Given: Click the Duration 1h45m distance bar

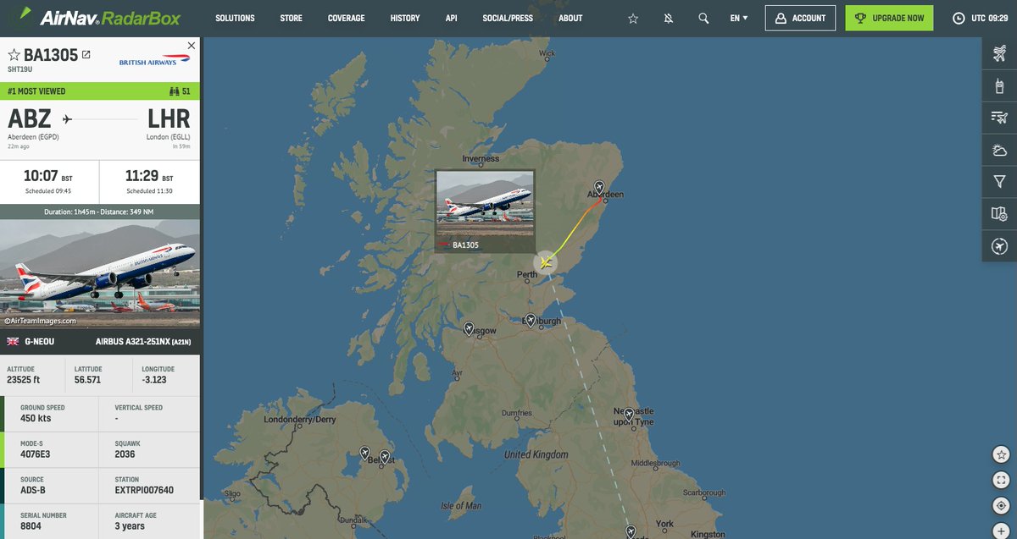Looking at the screenshot, I should 100,211.
